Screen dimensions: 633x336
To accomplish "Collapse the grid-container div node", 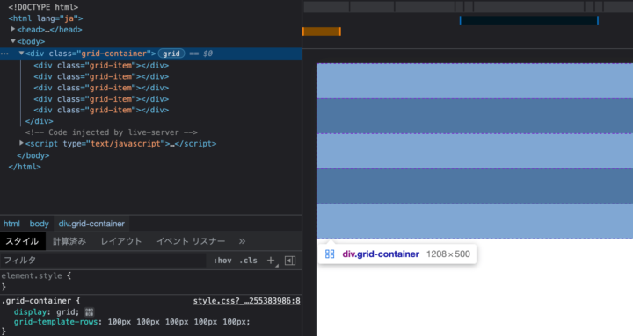I will coord(21,54).
